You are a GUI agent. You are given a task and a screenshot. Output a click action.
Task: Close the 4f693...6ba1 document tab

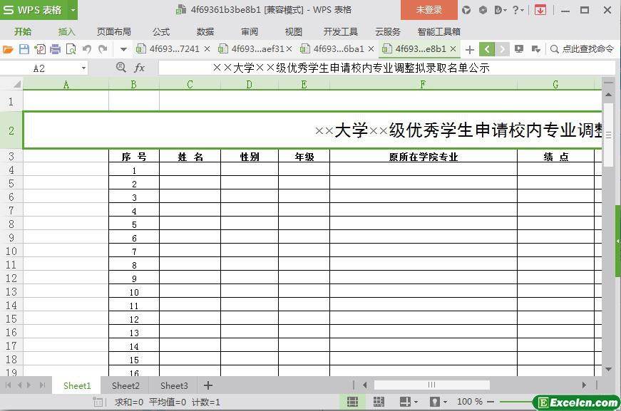pos(371,49)
